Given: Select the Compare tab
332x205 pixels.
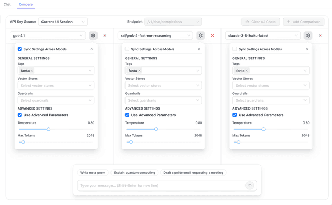Looking at the screenshot, I should pyautogui.click(x=25, y=4).
